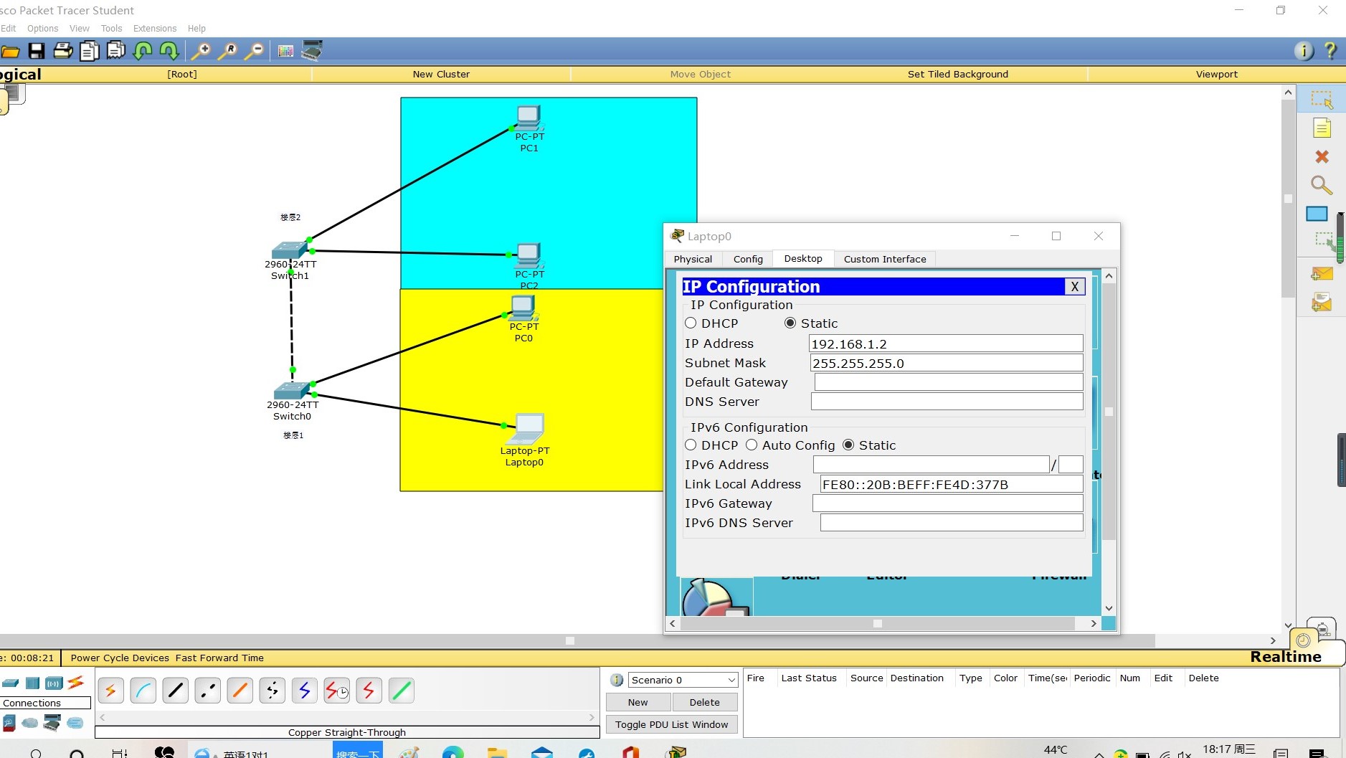
Task: Click Power Cycle Devices
Action: point(120,658)
